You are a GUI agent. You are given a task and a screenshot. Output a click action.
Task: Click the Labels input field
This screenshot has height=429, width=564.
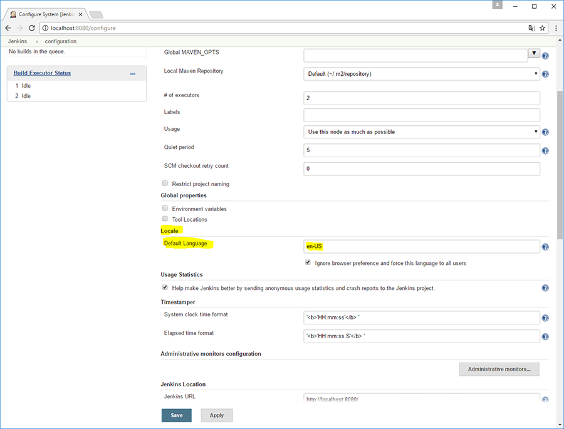coord(422,115)
